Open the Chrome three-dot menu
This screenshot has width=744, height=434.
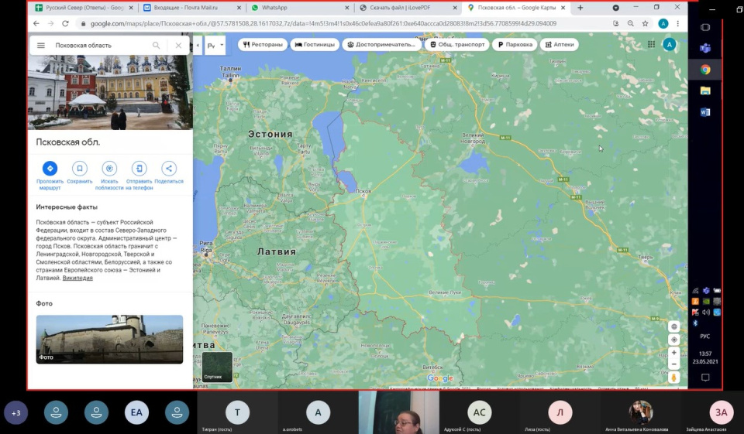click(x=678, y=23)
